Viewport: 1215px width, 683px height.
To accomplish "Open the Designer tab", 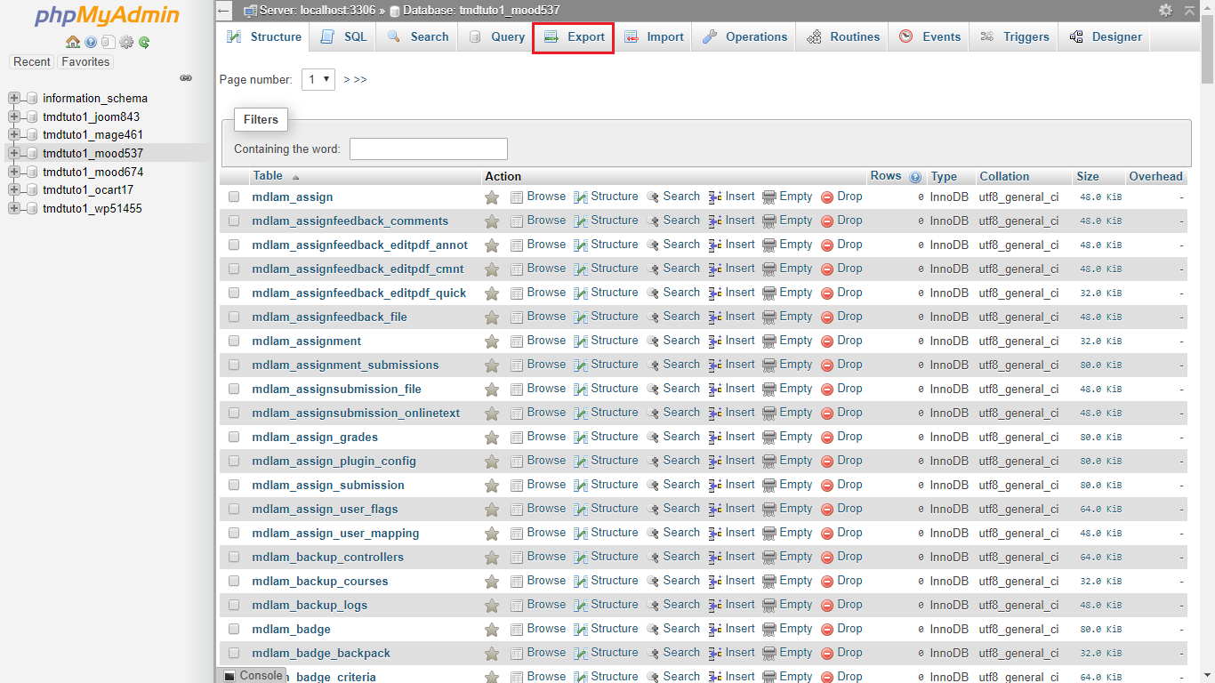I will click(1106, 37).
